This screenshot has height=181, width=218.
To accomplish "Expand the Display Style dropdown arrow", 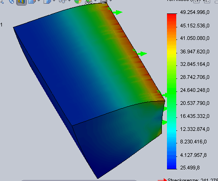I will pos(54,1).
